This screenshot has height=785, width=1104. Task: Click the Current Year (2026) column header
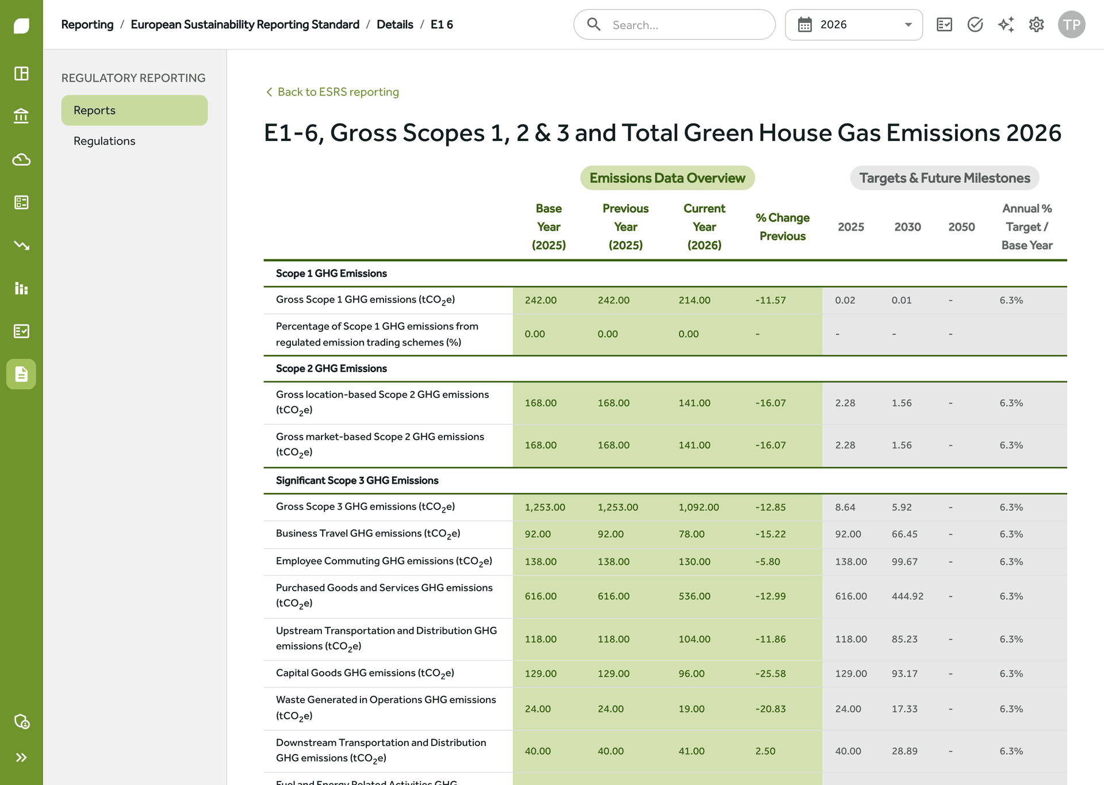(704, 227)
